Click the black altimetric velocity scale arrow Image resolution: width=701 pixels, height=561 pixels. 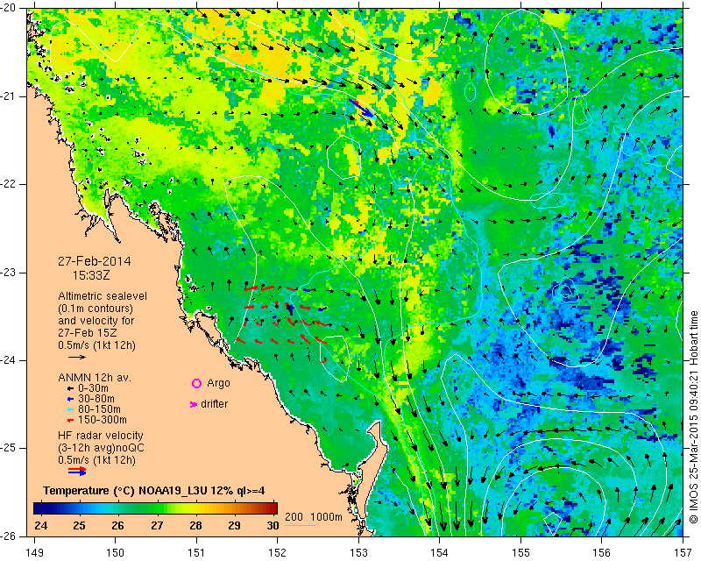click(77, 357)
